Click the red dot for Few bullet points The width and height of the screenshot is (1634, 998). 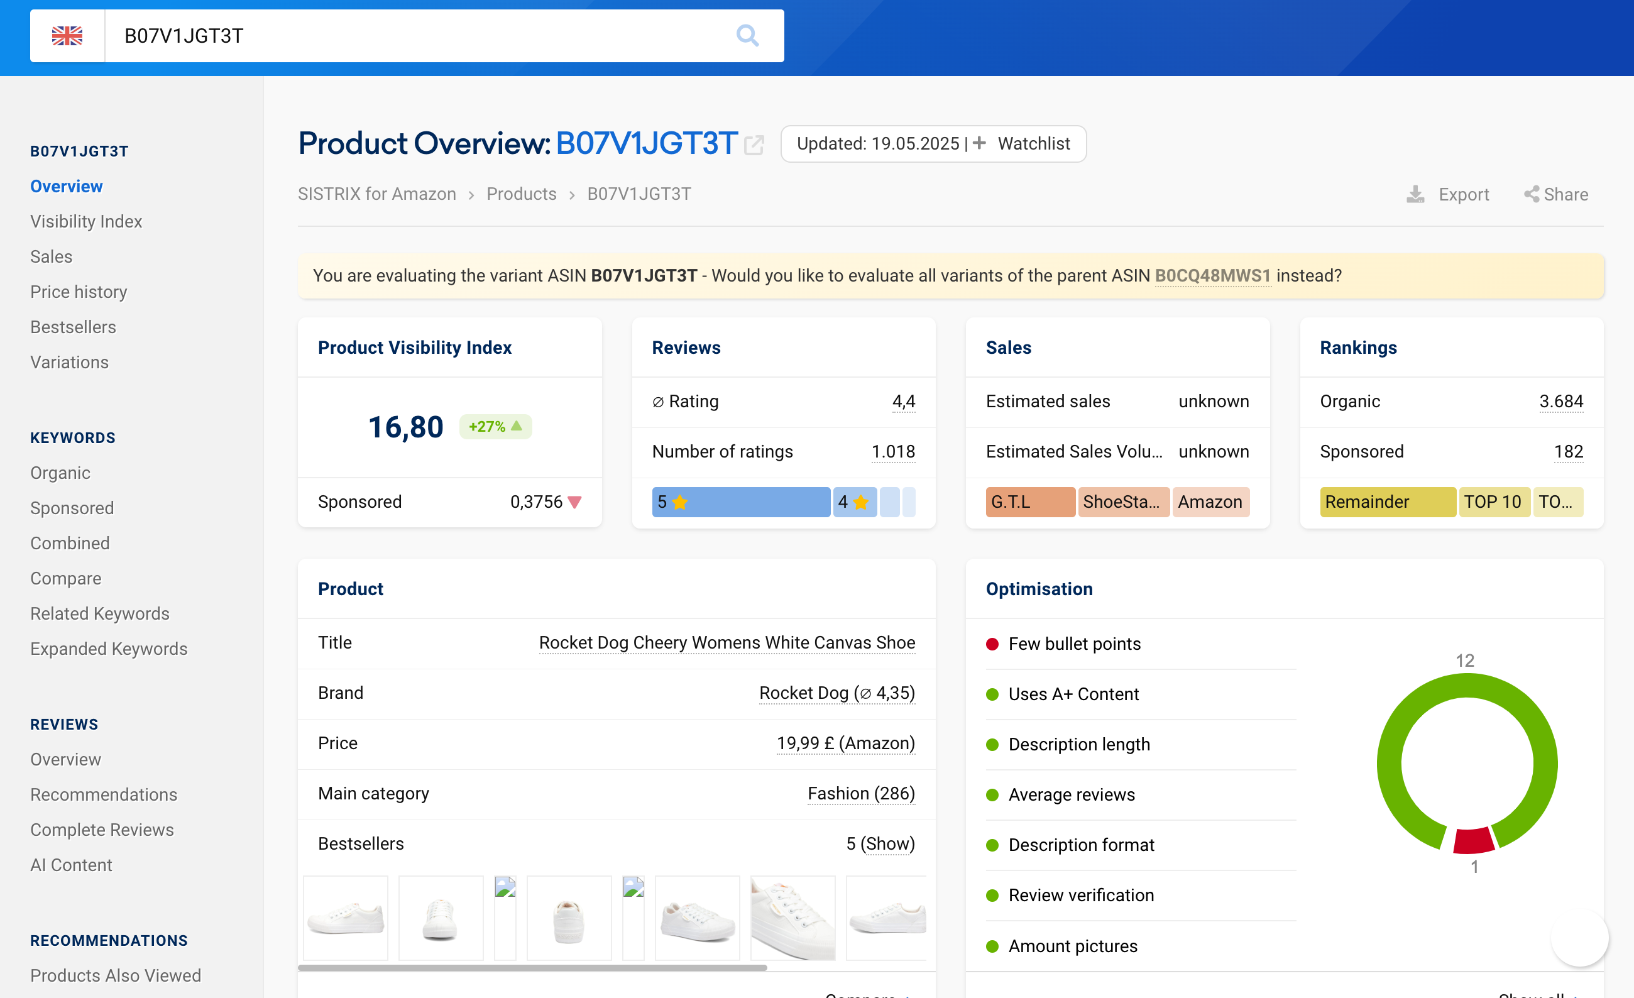tap(992, 644)
